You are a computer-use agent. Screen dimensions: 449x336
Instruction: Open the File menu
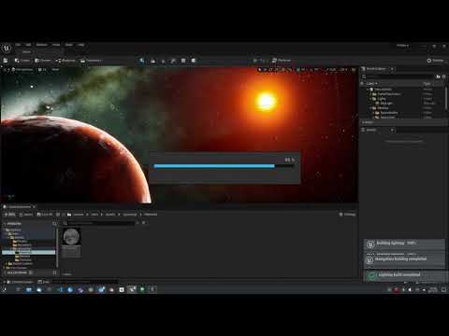click(x=18, y=45)
